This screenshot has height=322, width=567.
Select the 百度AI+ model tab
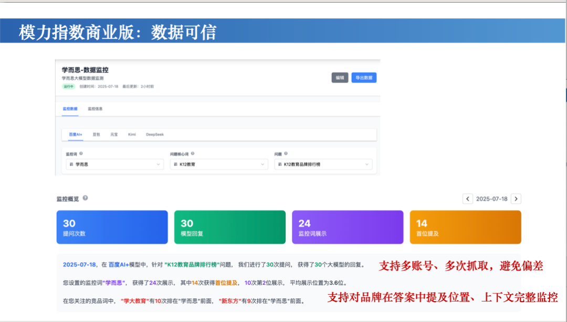(76, 134)
